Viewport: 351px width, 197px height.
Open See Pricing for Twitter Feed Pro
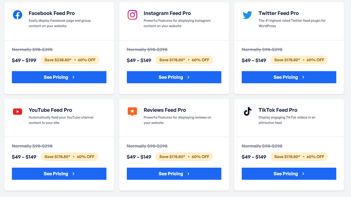coord(289,77)
